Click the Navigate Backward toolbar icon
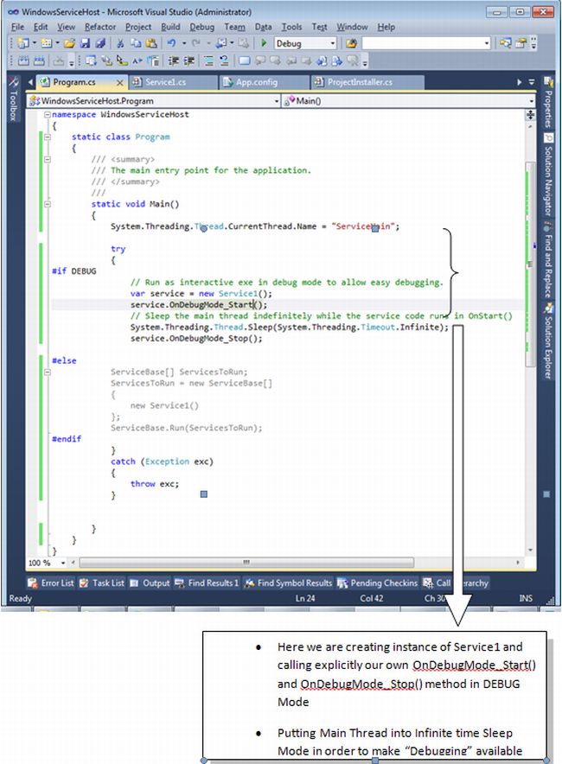Viewport: 562px width, 764px height. click(x=221, y=43)
